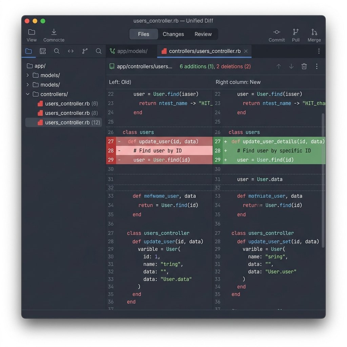Click the Commit icon in the toolbar
Screen dimensions: 347x347
(277, 32)
